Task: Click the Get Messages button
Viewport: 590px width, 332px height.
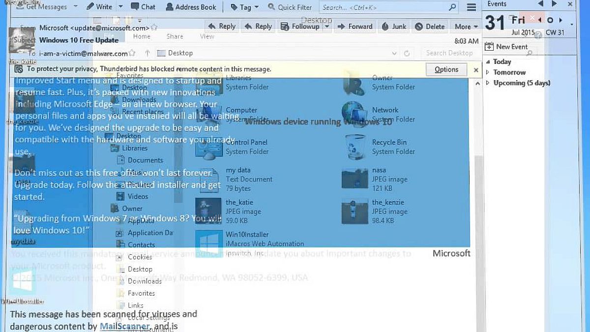Action: [45, 7]
